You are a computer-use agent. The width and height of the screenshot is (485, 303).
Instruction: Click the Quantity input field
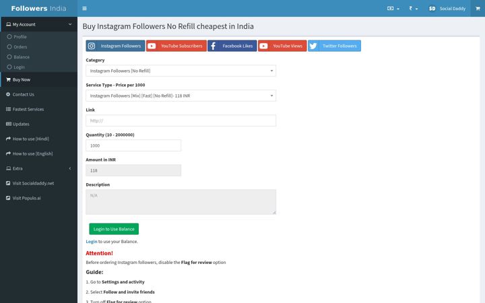133,145
